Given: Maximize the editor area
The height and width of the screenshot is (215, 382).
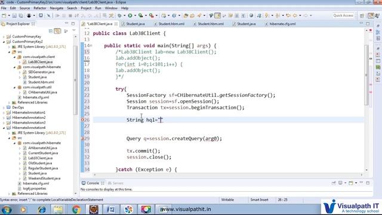Looking at the screenshot, I should pos(368,23).
